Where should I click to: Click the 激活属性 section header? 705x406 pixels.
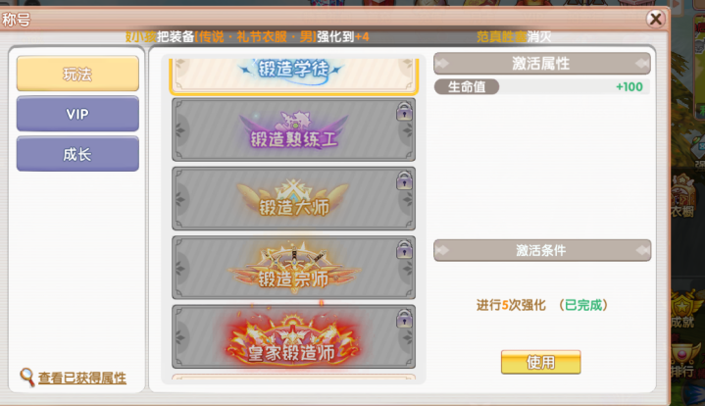pyautogui.click(x=542, y=64)
